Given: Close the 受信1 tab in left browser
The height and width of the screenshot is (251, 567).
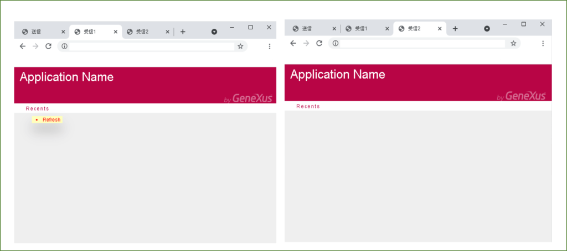Looking at the screenshot, I should tap(116, 32).
